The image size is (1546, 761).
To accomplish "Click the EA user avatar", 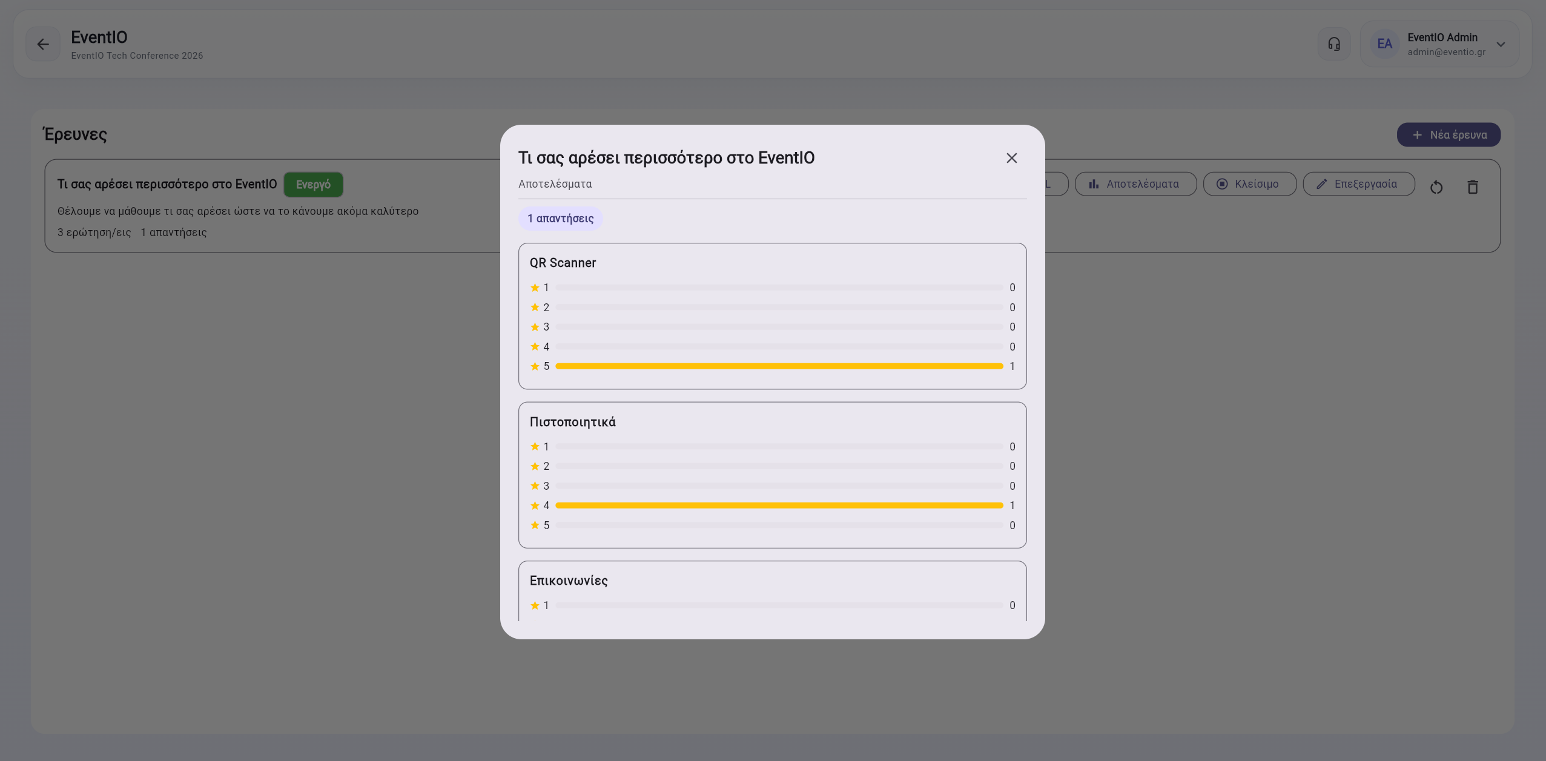I will [1384, 44].
